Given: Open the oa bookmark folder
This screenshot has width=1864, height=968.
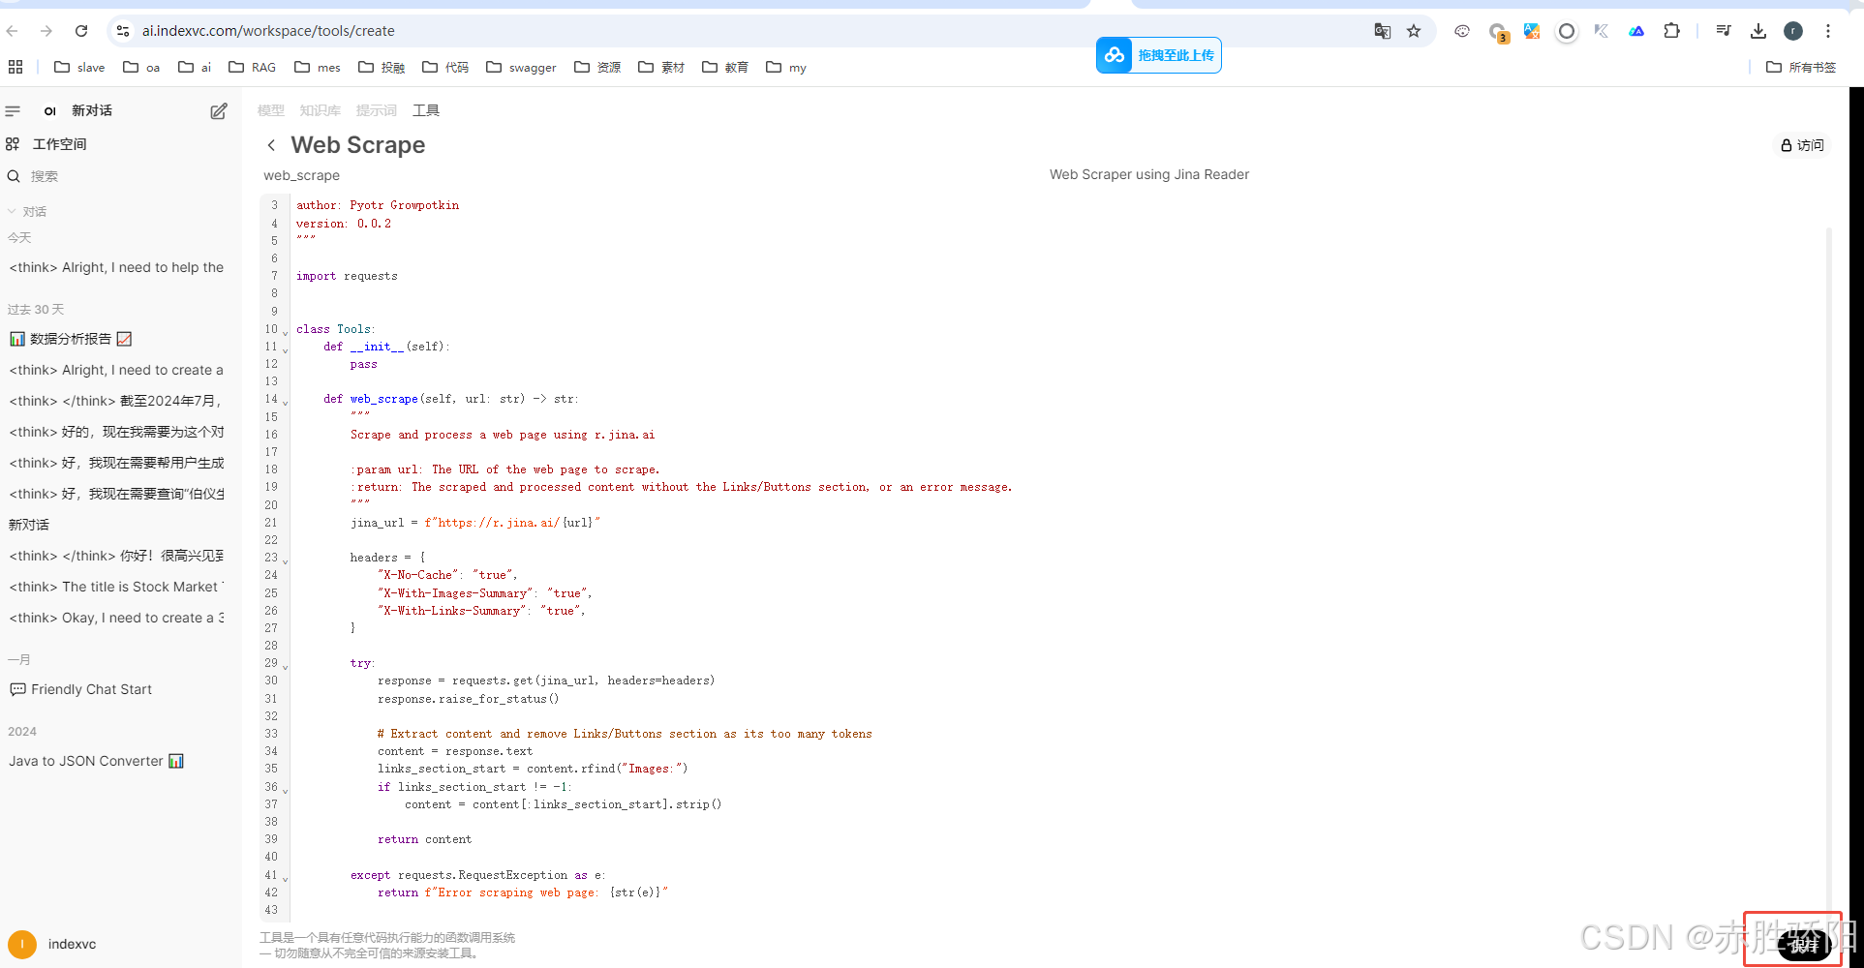Looking at the screenshot, I should [141, 67].
